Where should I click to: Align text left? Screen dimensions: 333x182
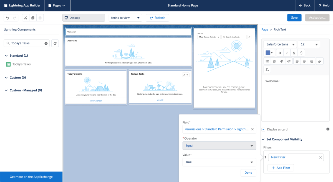(297, 61)
